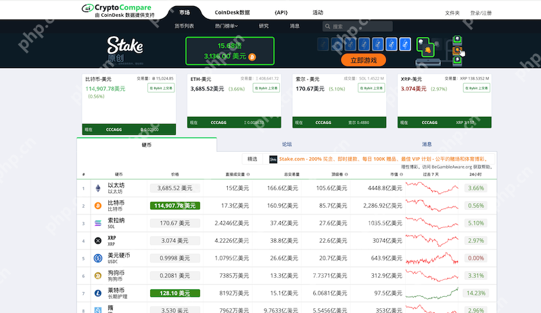541x313 pixels.
Task: Go to 货币列表 submenu
Action: (184, 26)
